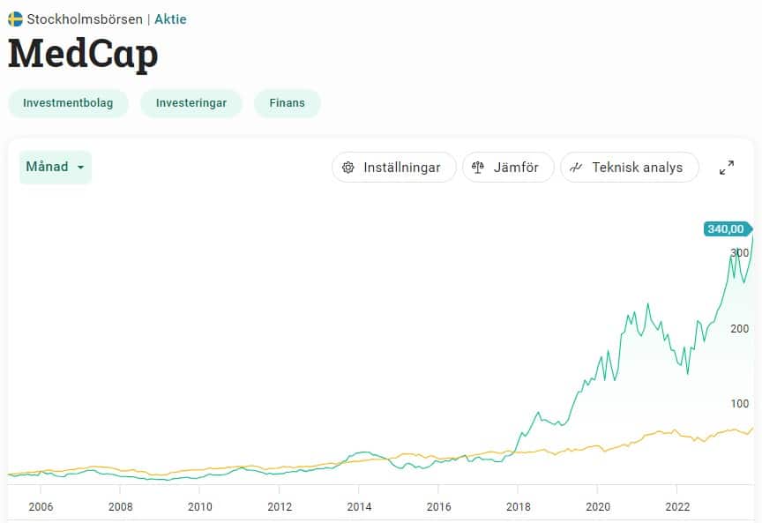Click the Stockholmsbörsen exchange label
The width and height of the screenshot is (762, 523).
pos(85,19)
